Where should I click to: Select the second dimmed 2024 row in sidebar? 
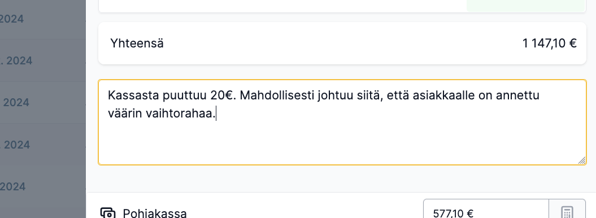(42, 60)
